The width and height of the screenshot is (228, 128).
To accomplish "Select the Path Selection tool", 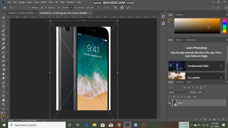I will 3,91.
